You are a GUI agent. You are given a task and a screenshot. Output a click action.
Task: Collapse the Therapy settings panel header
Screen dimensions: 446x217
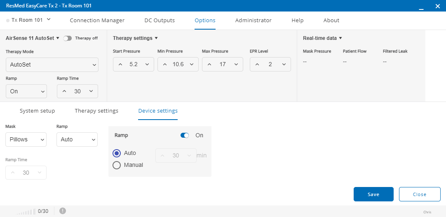pyautogui.click(x=156, y=38)
